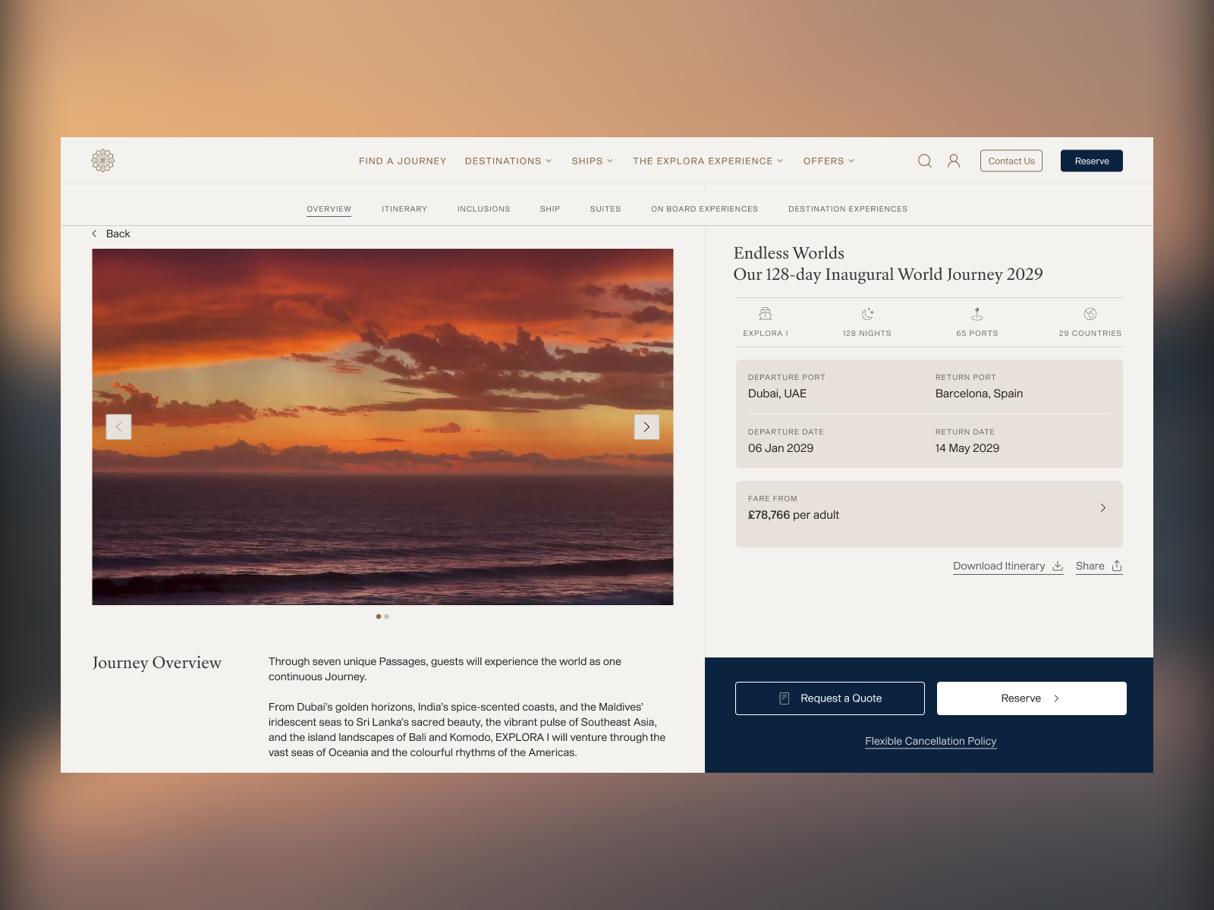Open the Flexible Cancellation Policy link
This screenshot has width=1214, height=910.
(x=930, y=741)
